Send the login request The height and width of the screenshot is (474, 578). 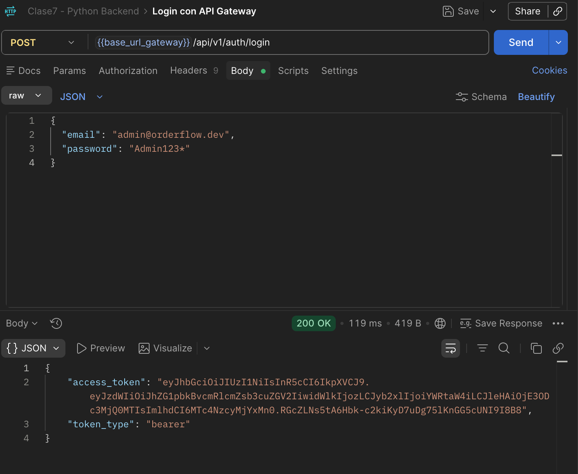point(521,42)
